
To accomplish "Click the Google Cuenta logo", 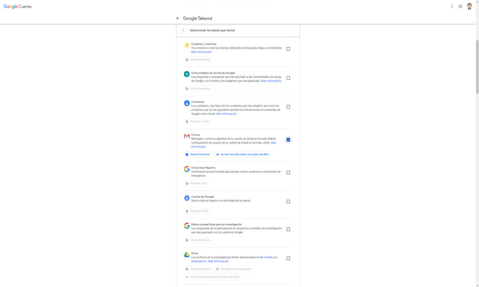I will click(18, 6).
